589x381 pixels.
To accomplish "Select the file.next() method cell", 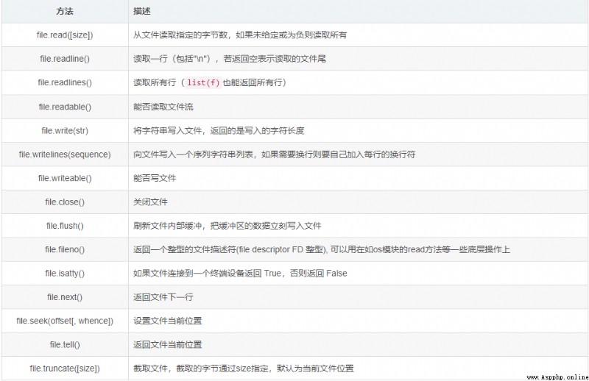I will [x=65, y=297].
